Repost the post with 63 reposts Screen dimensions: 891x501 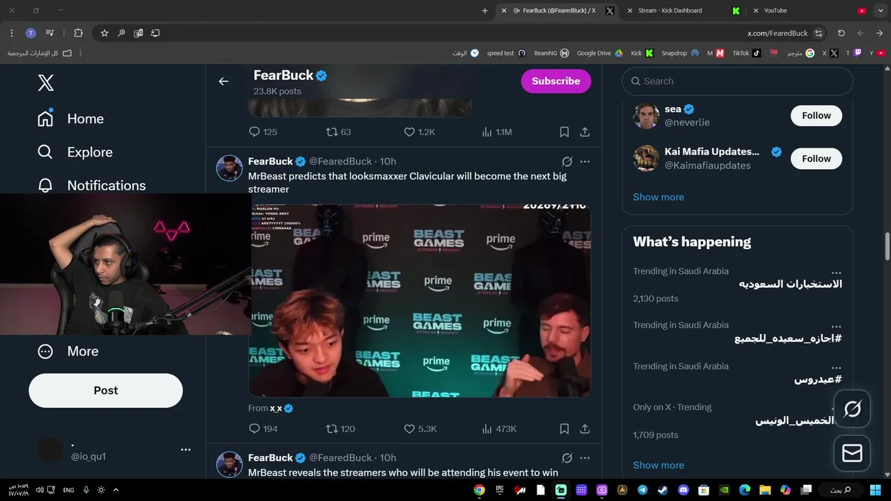coord(338,132)
